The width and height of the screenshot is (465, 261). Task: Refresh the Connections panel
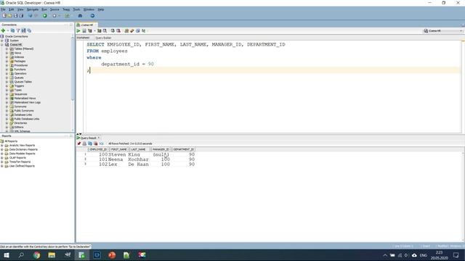pyautogui.click(x=12, y=30)
